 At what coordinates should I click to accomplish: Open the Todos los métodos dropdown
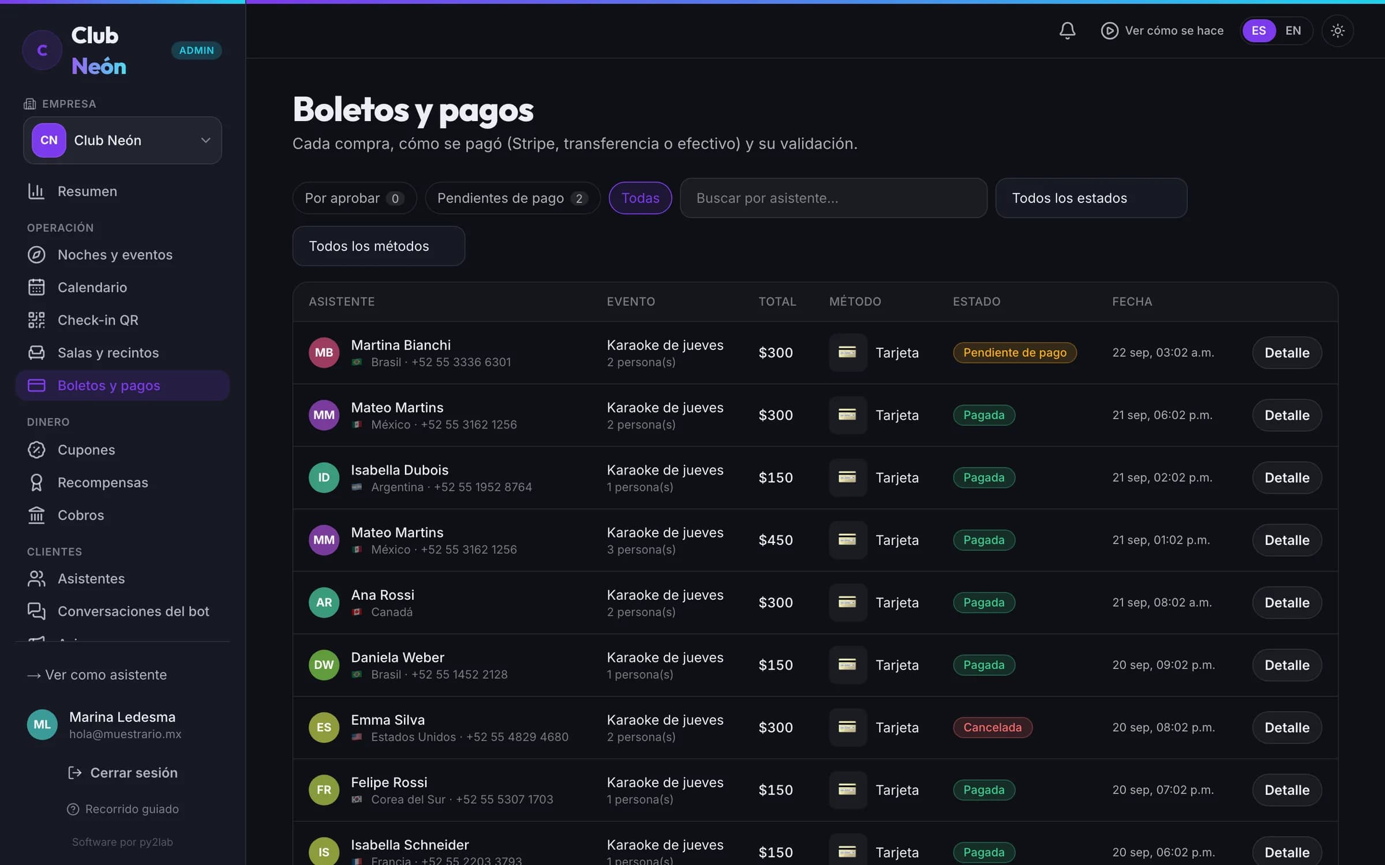(x=379, y=246)
